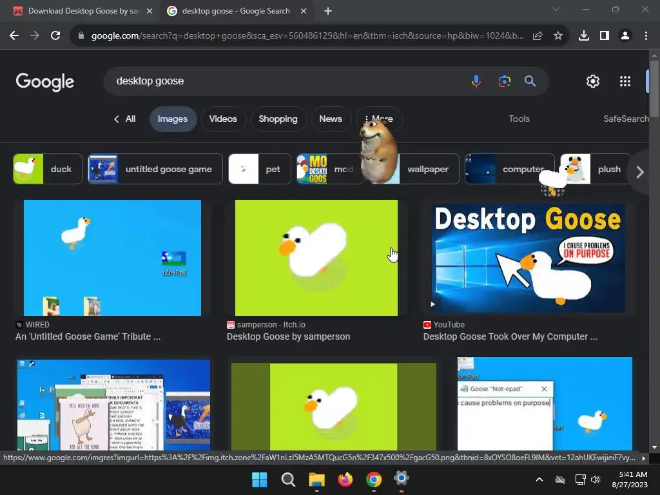660x495 pixels.
Task: Launch Firefox from the taskbar
Action: pyautogui.click(x=345, y=480)
